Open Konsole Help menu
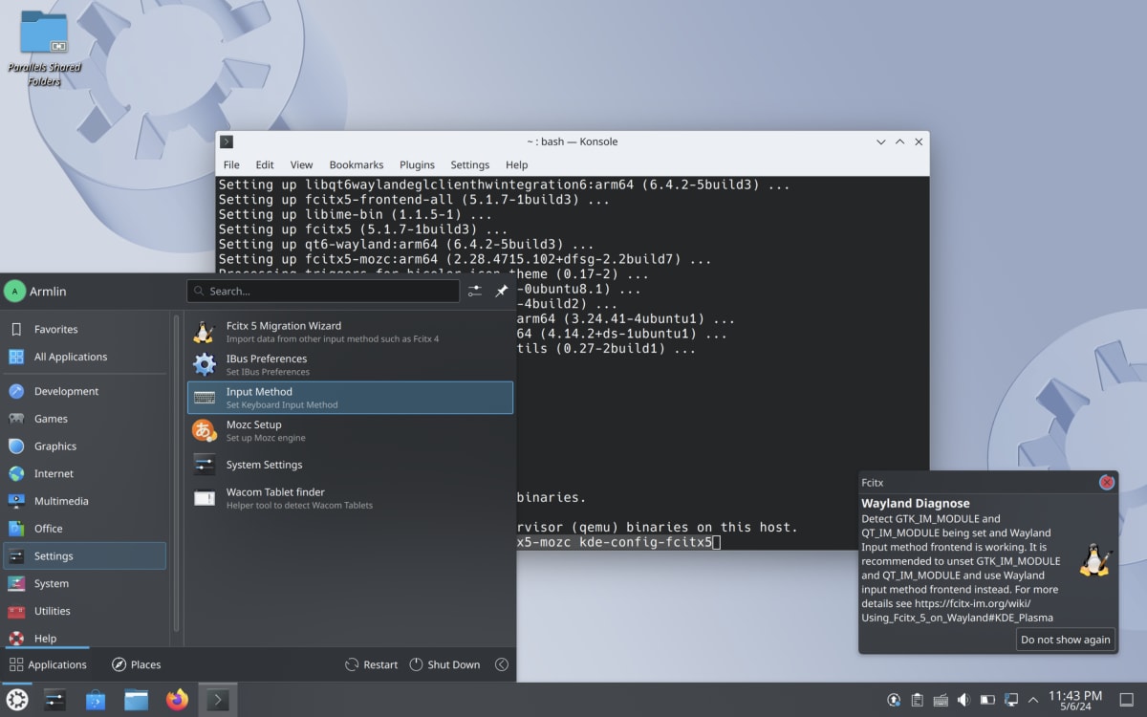Viewport: 1147px width, 717px height. point(516,164)
